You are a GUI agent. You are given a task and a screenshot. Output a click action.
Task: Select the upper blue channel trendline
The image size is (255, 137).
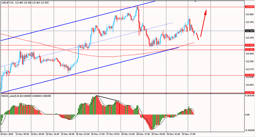78,21
